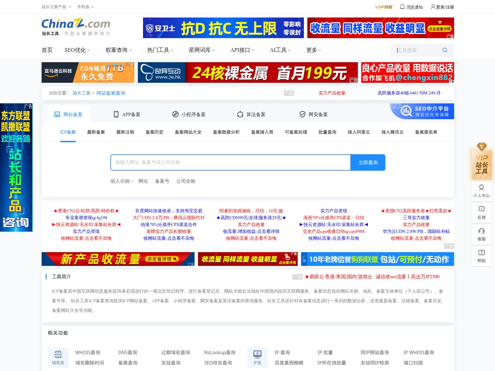Click the 网址 example link

[143, 181]
